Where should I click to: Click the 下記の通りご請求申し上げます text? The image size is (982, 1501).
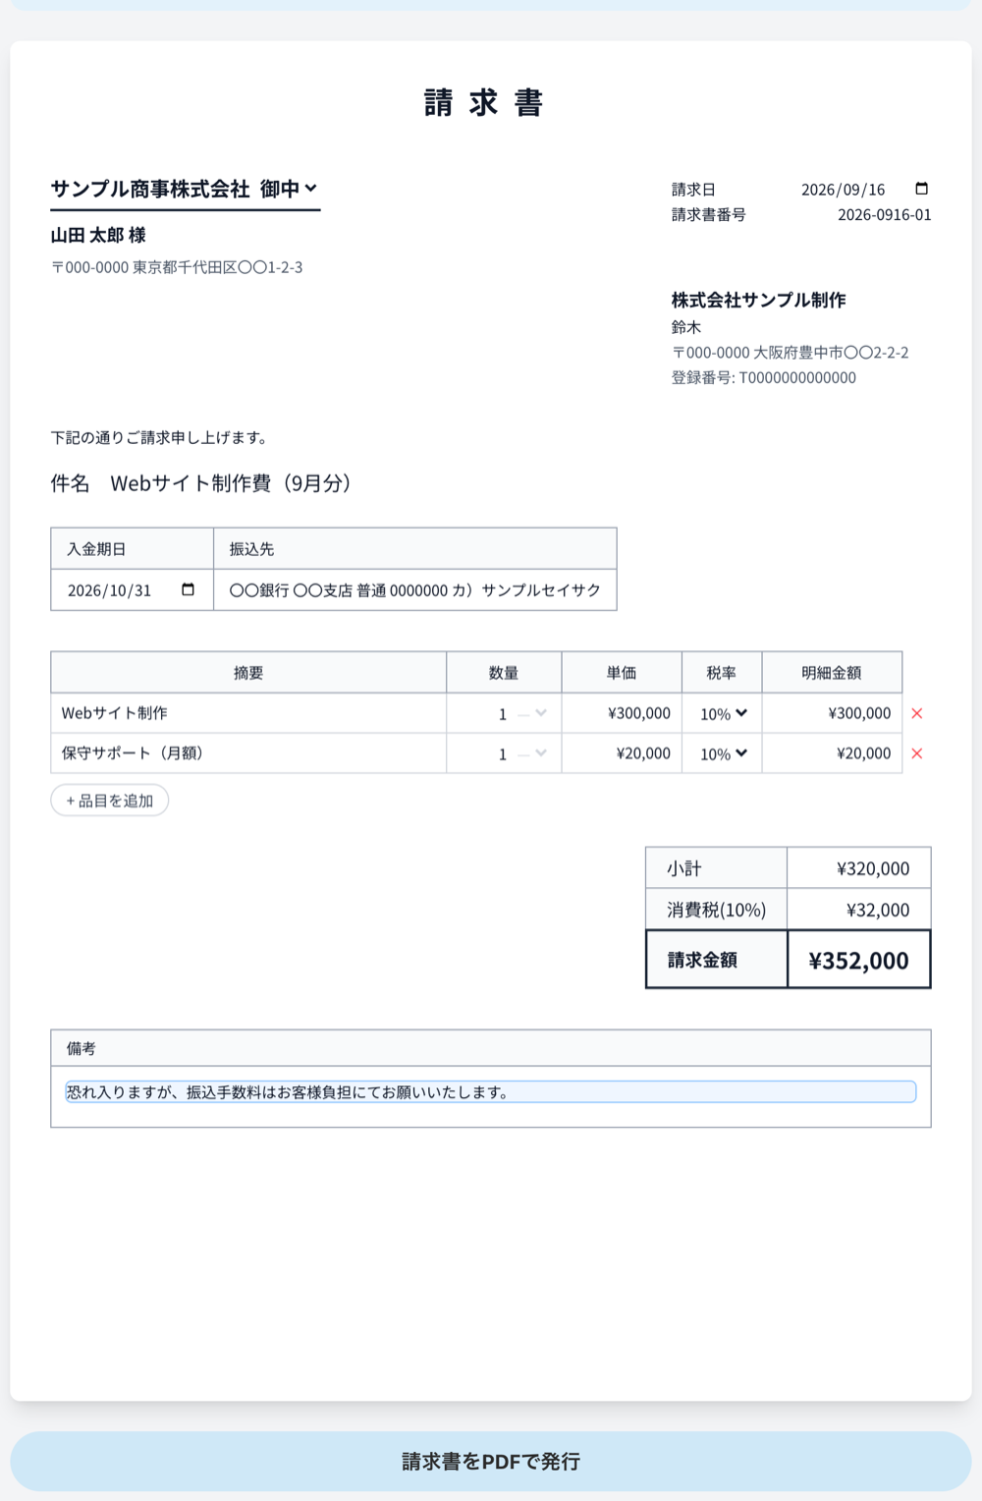[162, 437]
